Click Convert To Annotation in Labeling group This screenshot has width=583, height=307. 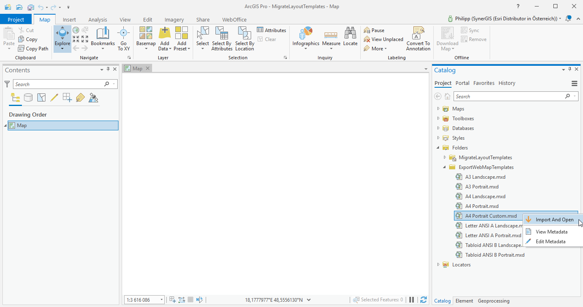pos(418,39)
